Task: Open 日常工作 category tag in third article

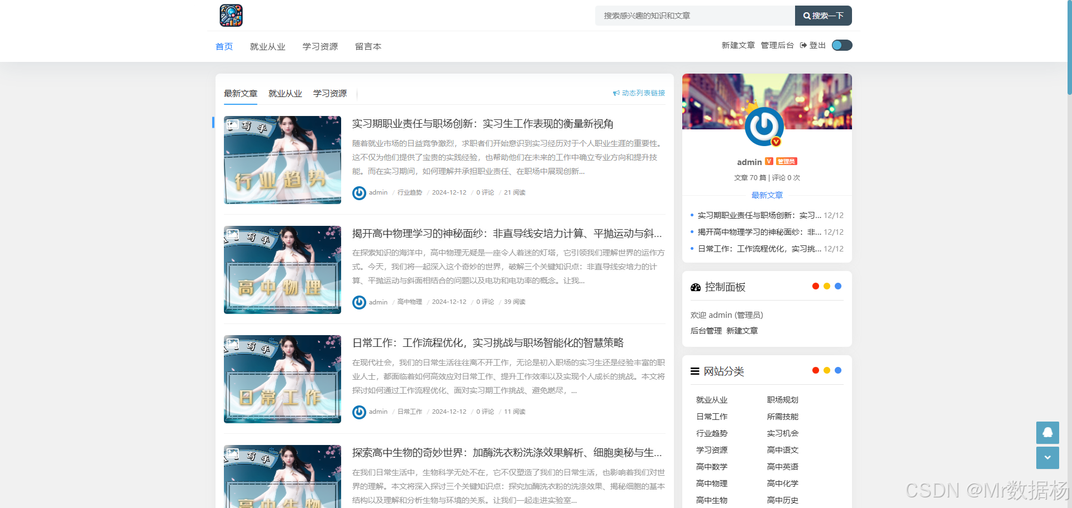Action: (x=410, y=412)
